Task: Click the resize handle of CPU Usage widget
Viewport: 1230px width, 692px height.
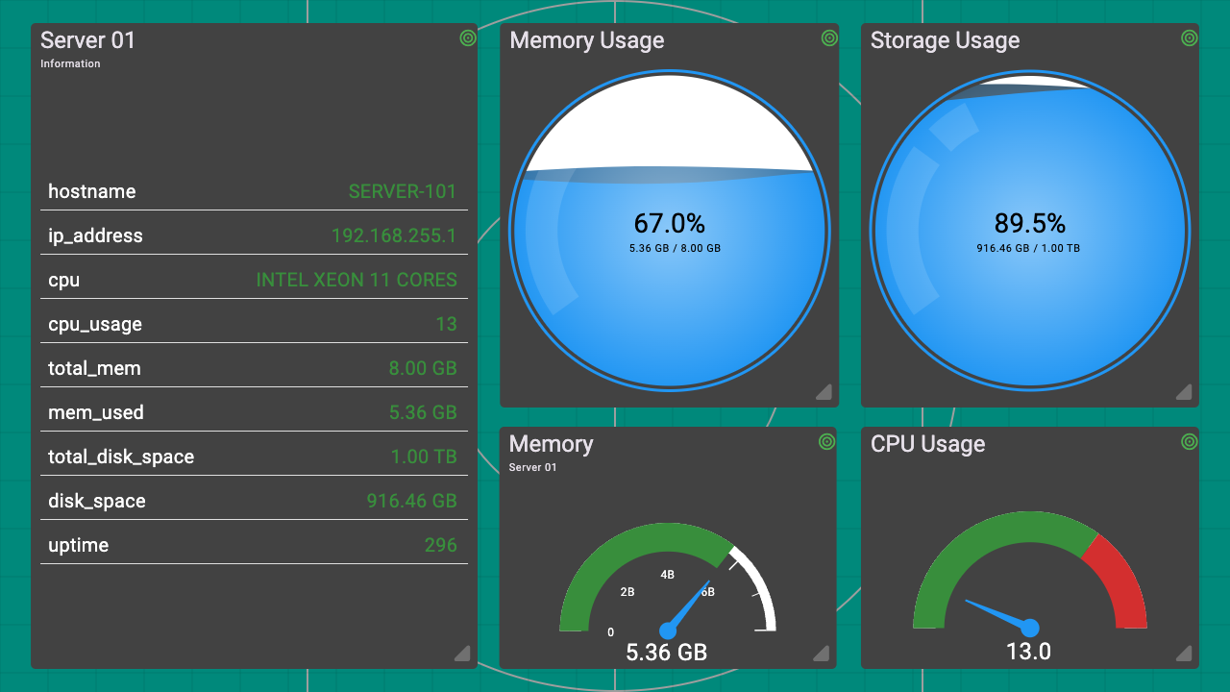Action: 1184,654
